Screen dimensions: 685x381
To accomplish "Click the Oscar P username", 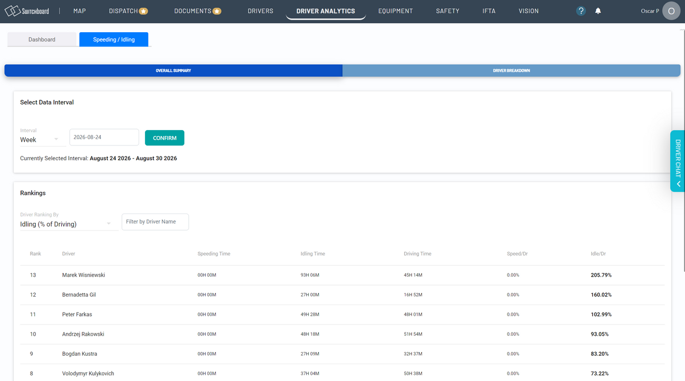I will [x=650, y=11].
